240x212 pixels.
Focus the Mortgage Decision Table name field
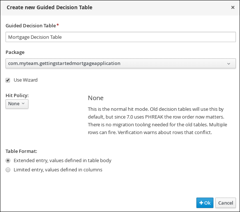[121, 37]
